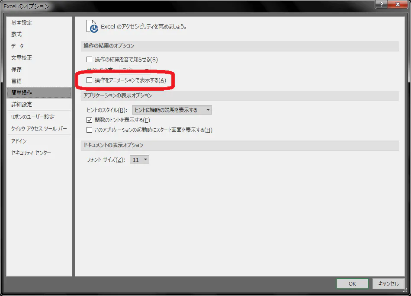This screenshot has width=411, height=296.
Task: Click the resize grip at dialog corner
Action: pyautogui.click(x=405, y=290)
